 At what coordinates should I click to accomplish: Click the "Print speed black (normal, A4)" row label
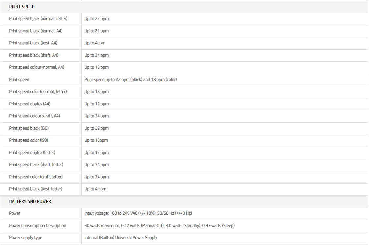point(36,31)
